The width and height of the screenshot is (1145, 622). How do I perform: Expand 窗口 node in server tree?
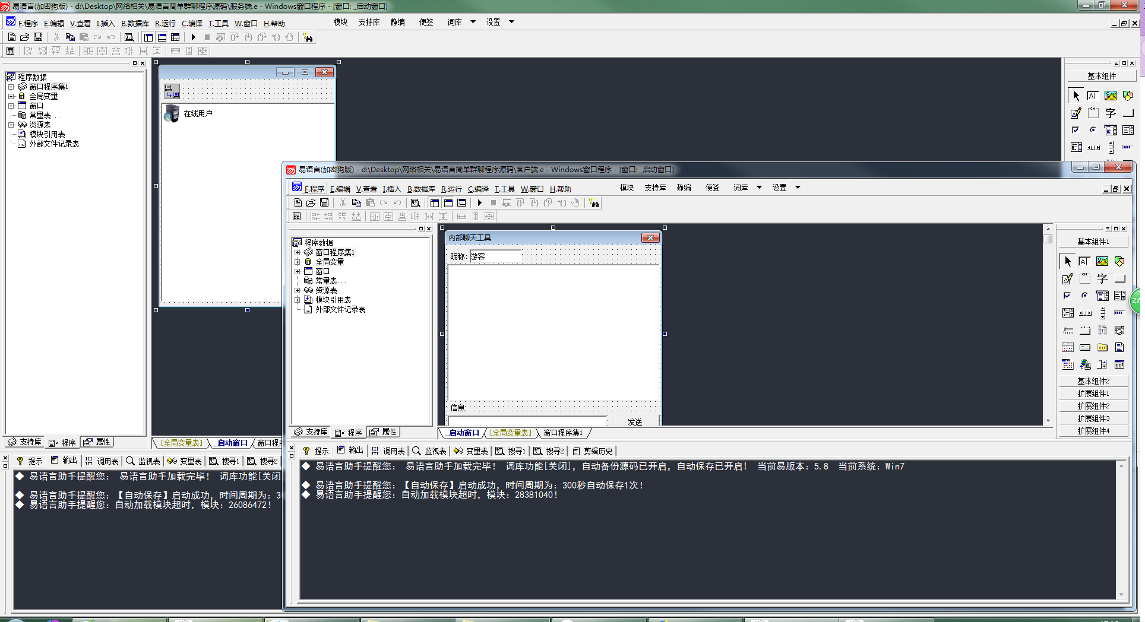click(x=11, y=106)
